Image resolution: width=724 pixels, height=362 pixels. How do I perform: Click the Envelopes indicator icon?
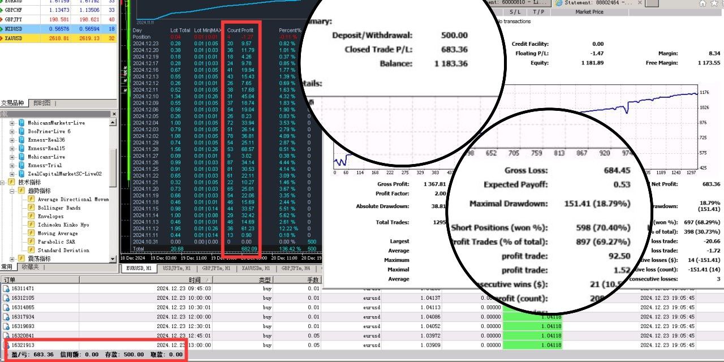tap(31, 216)
